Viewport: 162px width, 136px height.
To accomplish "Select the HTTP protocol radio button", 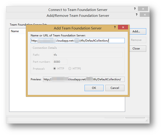I will point(55,68).
